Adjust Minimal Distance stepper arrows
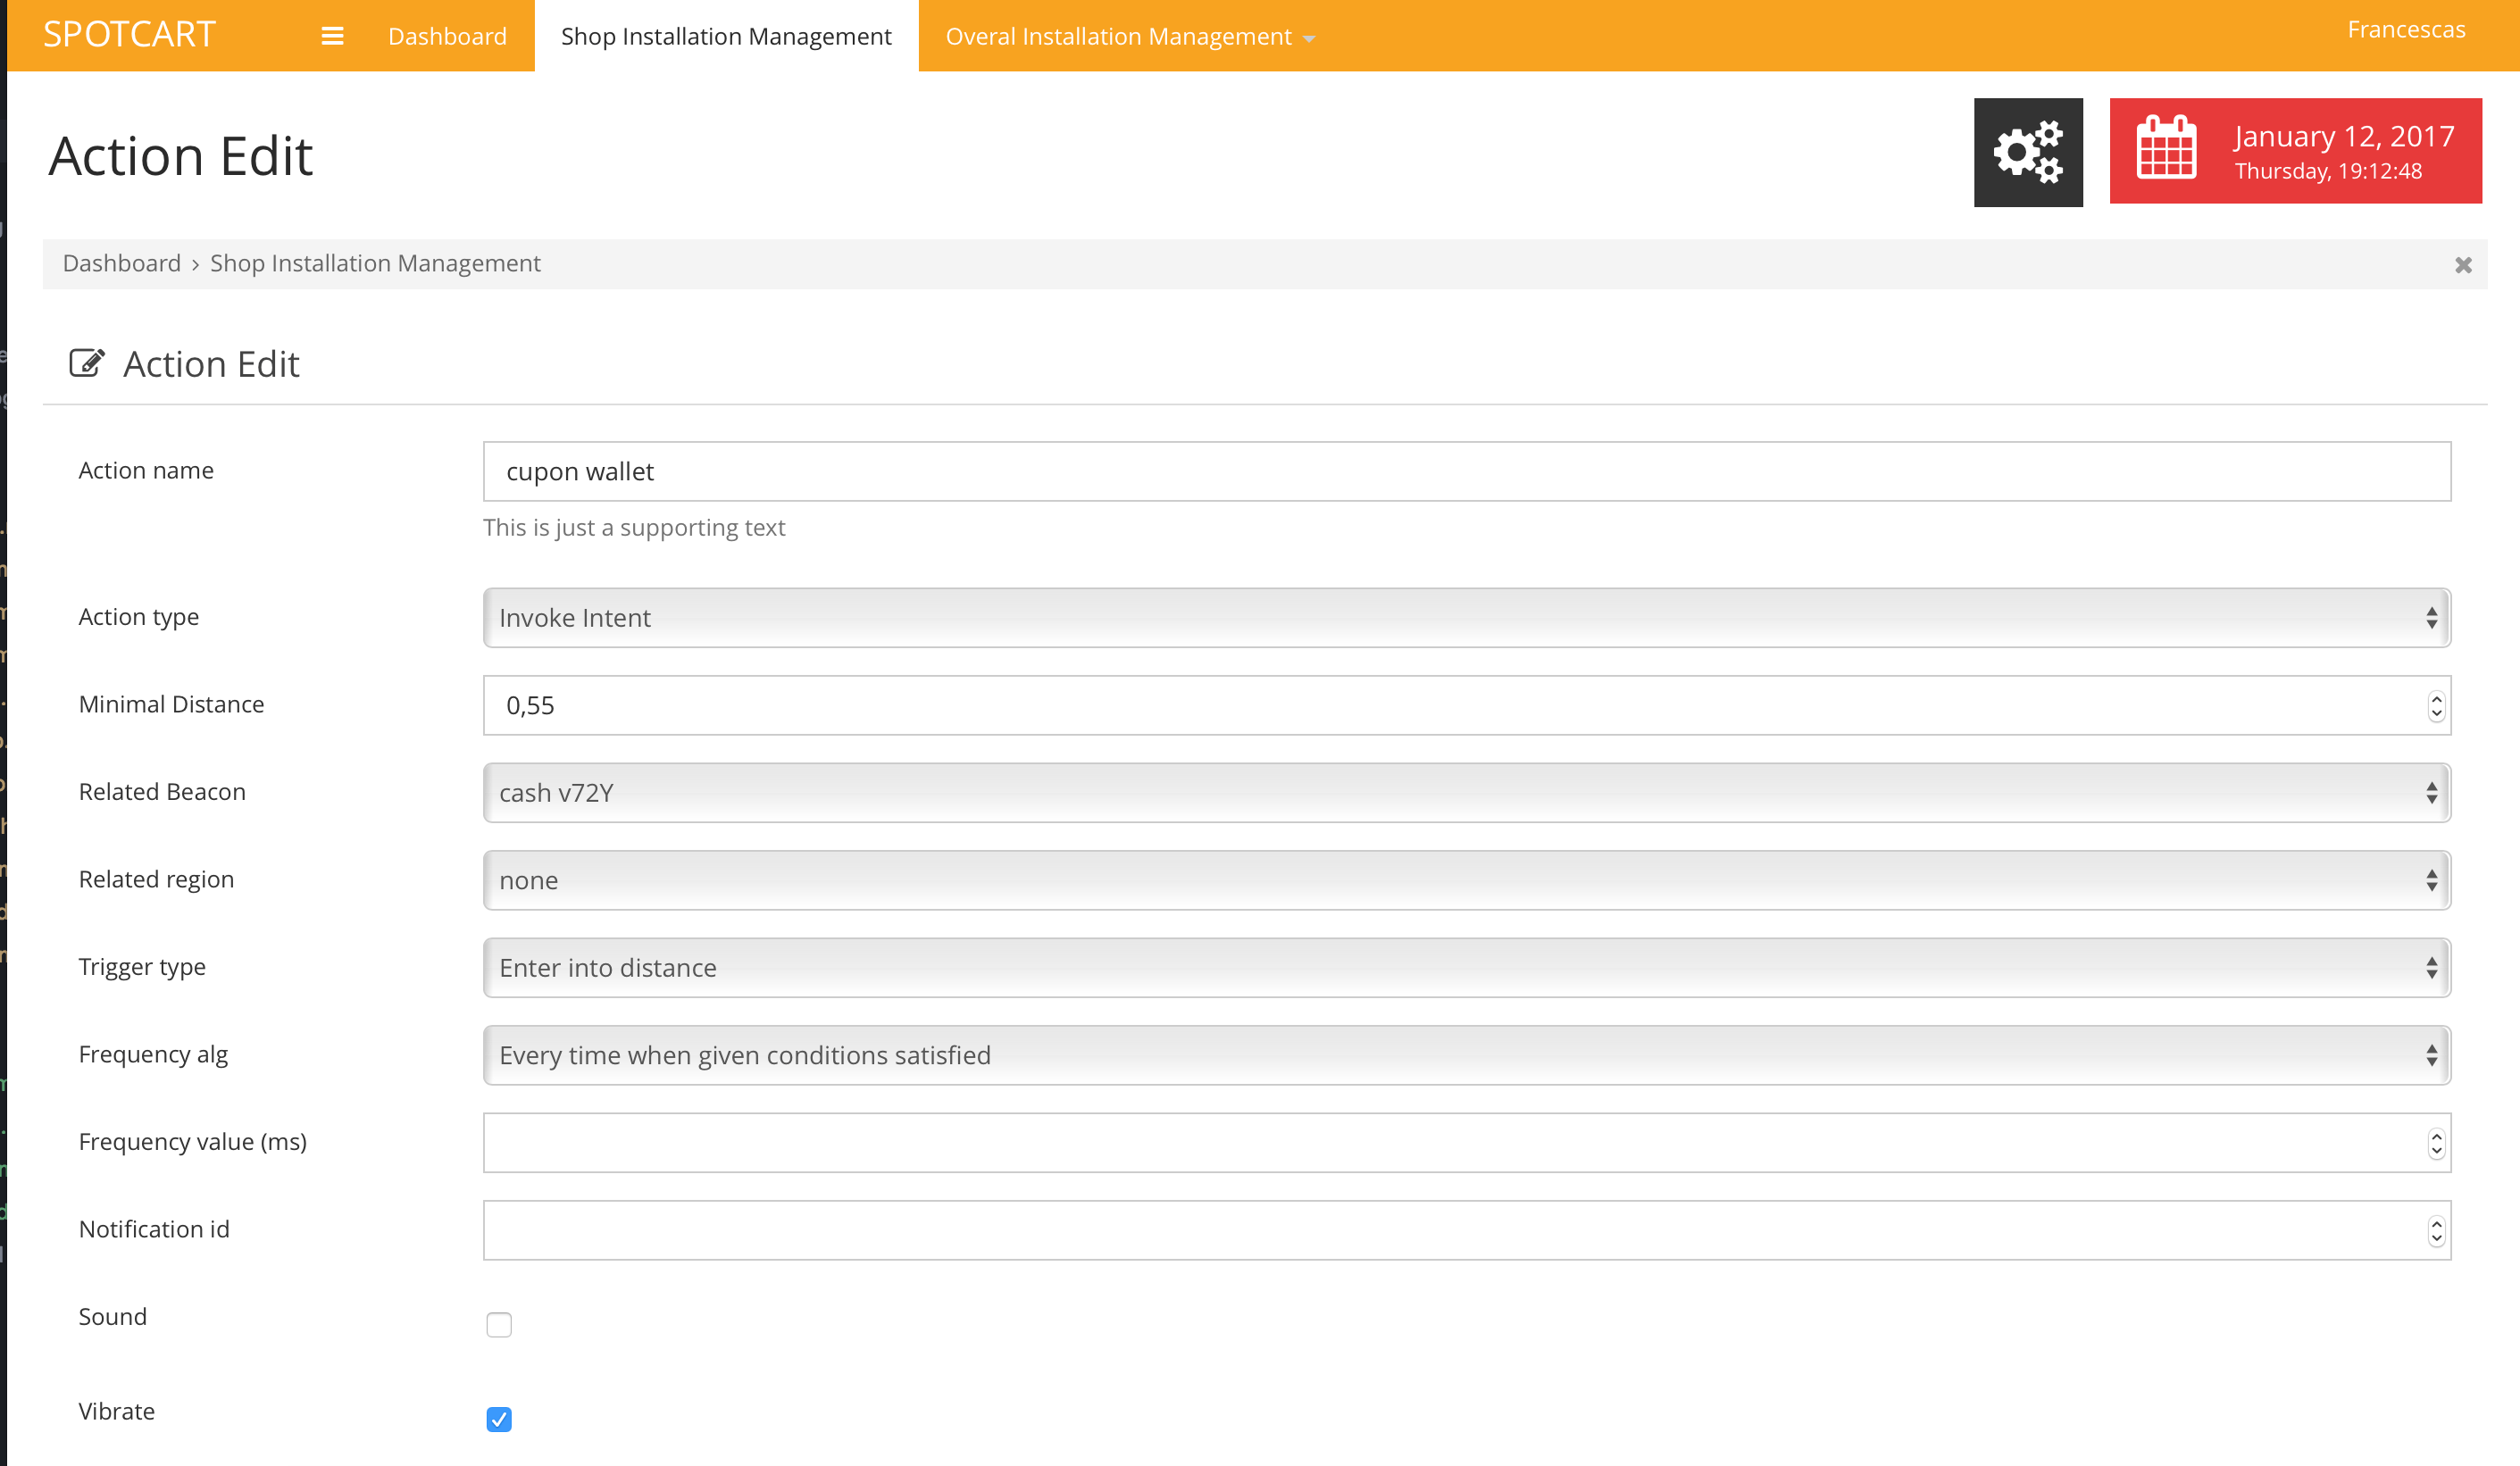This screenshot has height=1466, width=2520. 2436,706
